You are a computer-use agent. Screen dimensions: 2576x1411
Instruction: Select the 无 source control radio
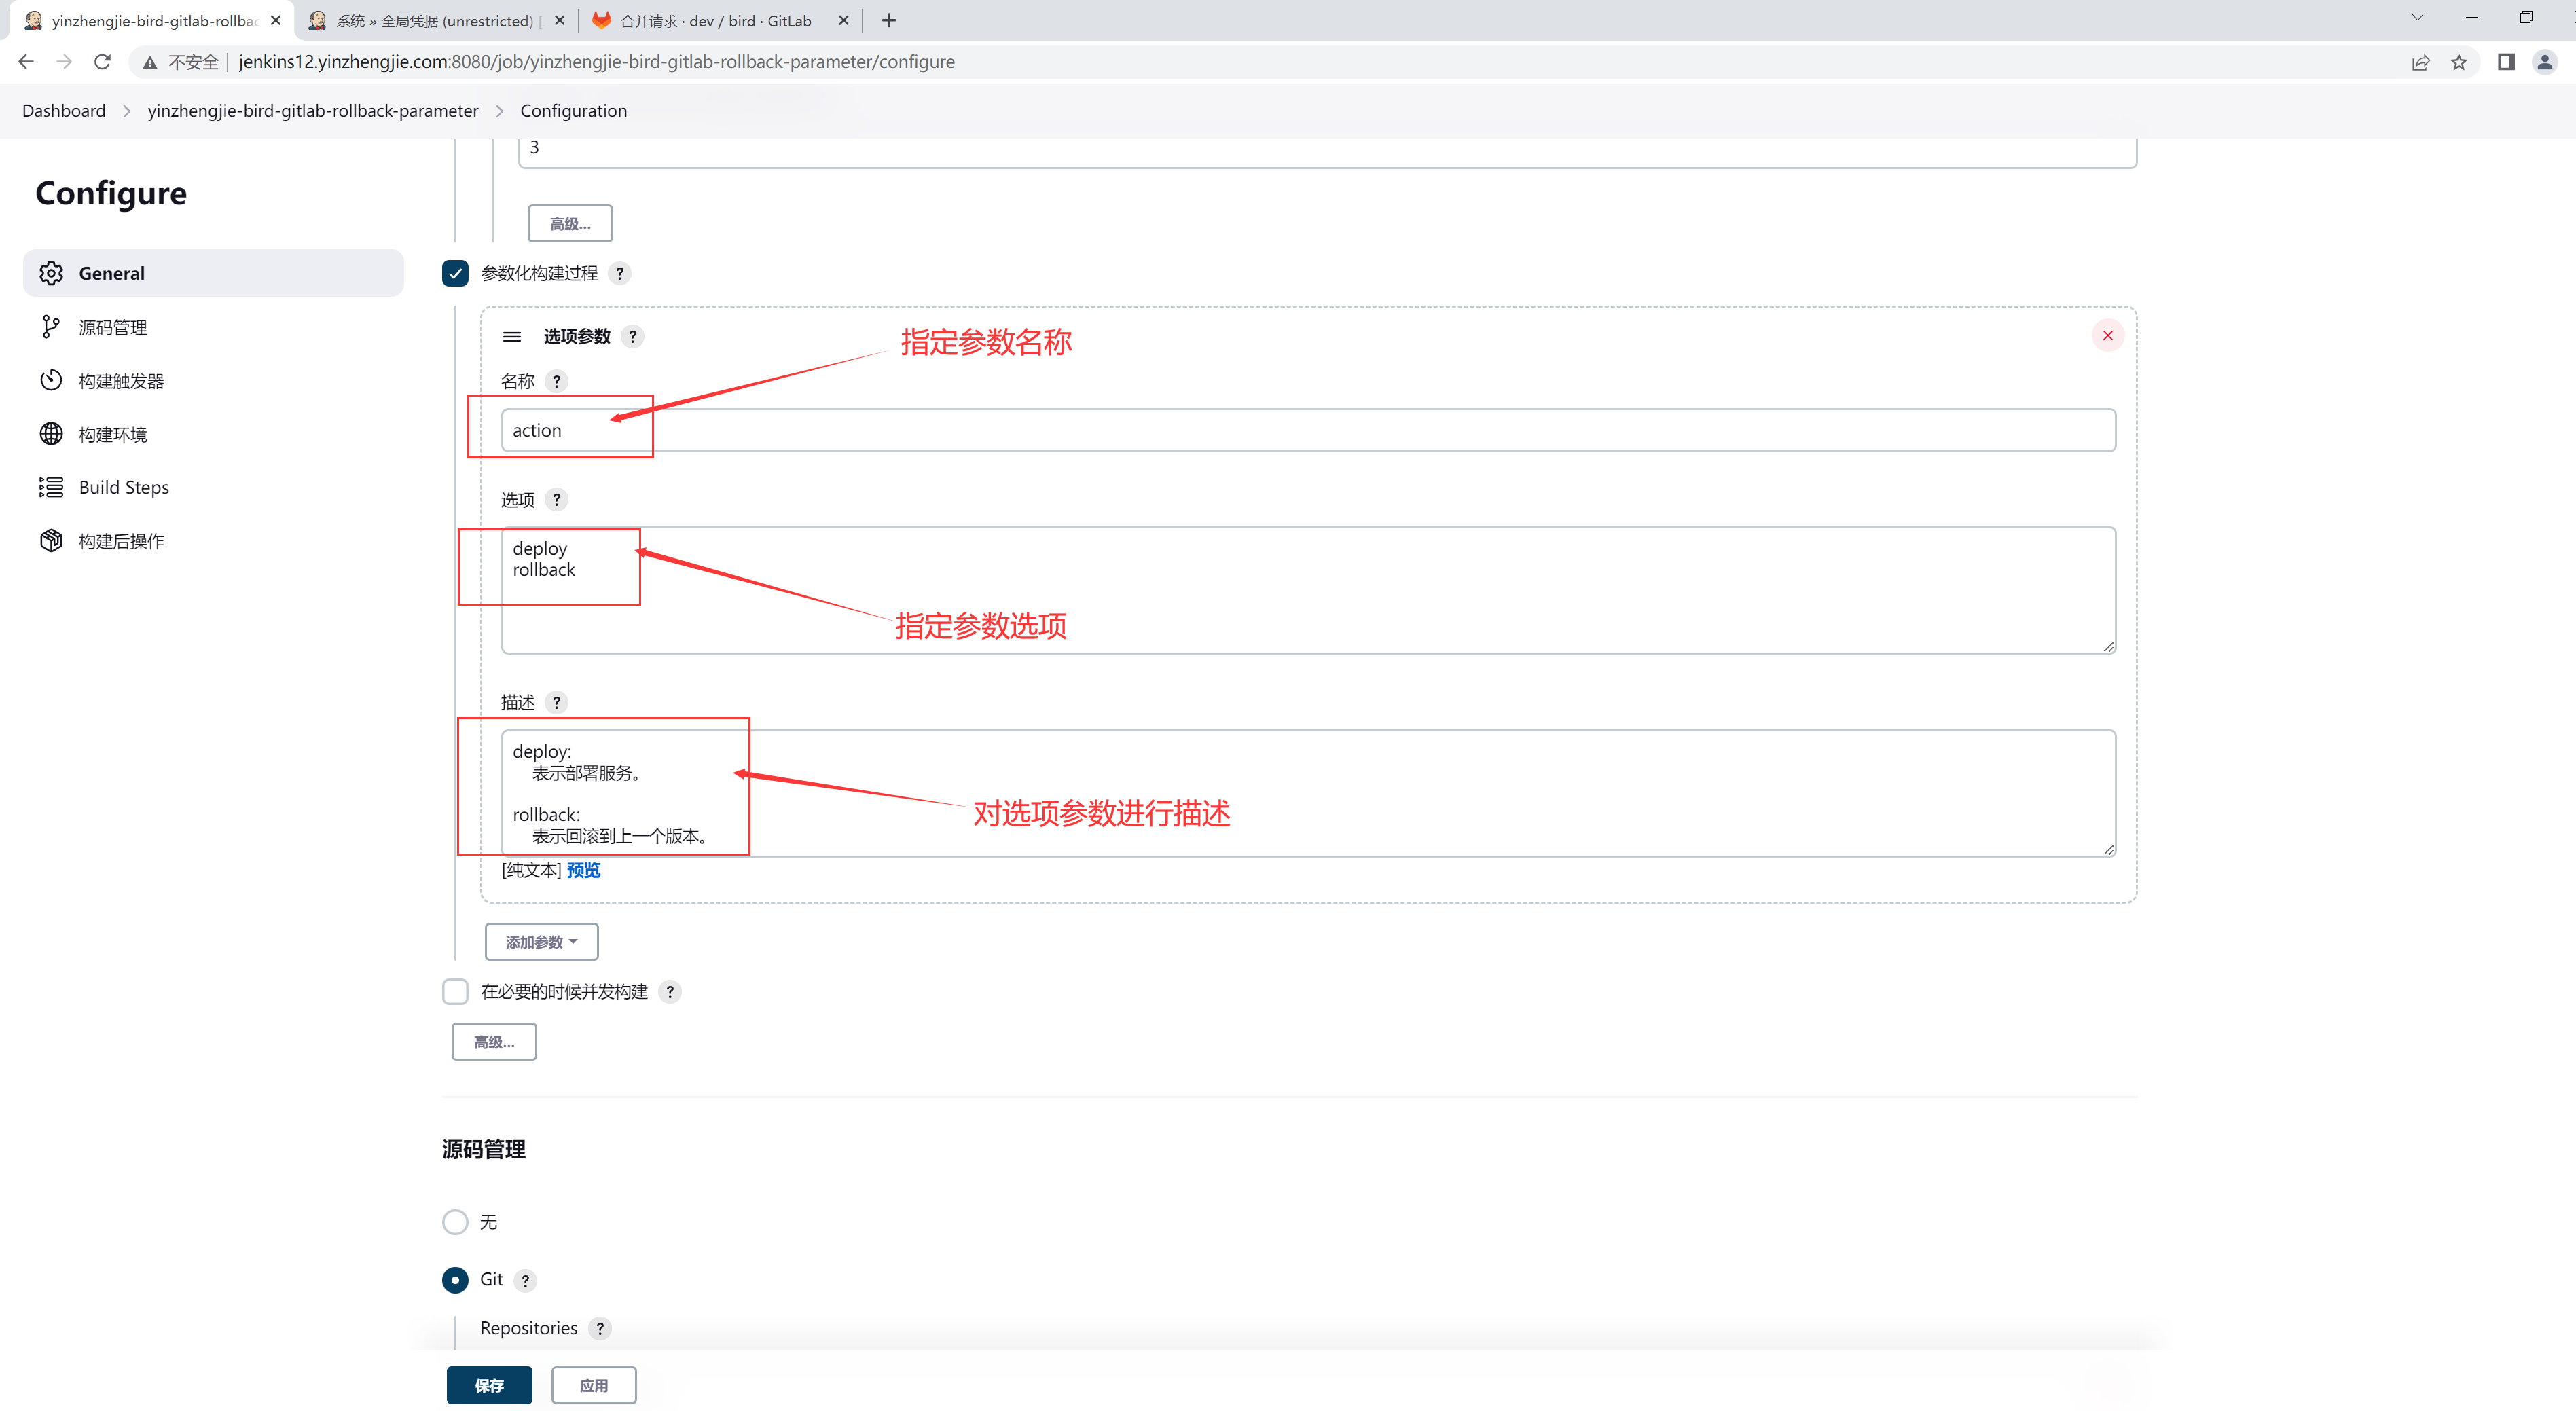point(455,1222)
